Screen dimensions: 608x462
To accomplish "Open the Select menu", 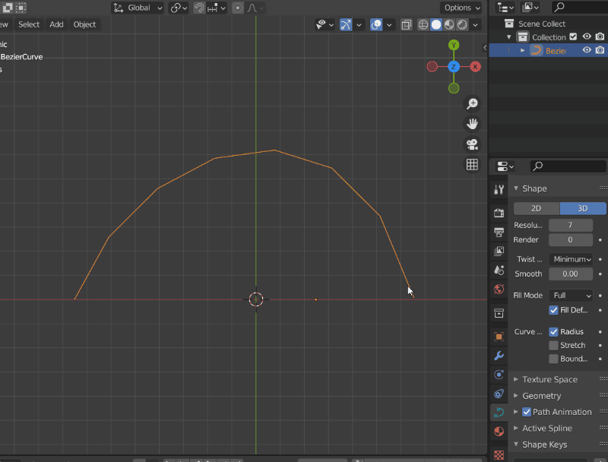I will [29, 24].
